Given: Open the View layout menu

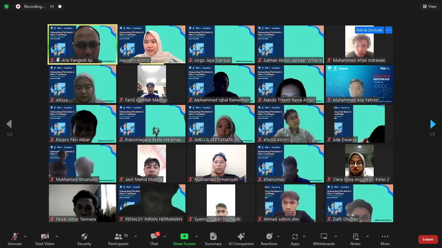Looking at the screenshot, I should pos(429,6).
